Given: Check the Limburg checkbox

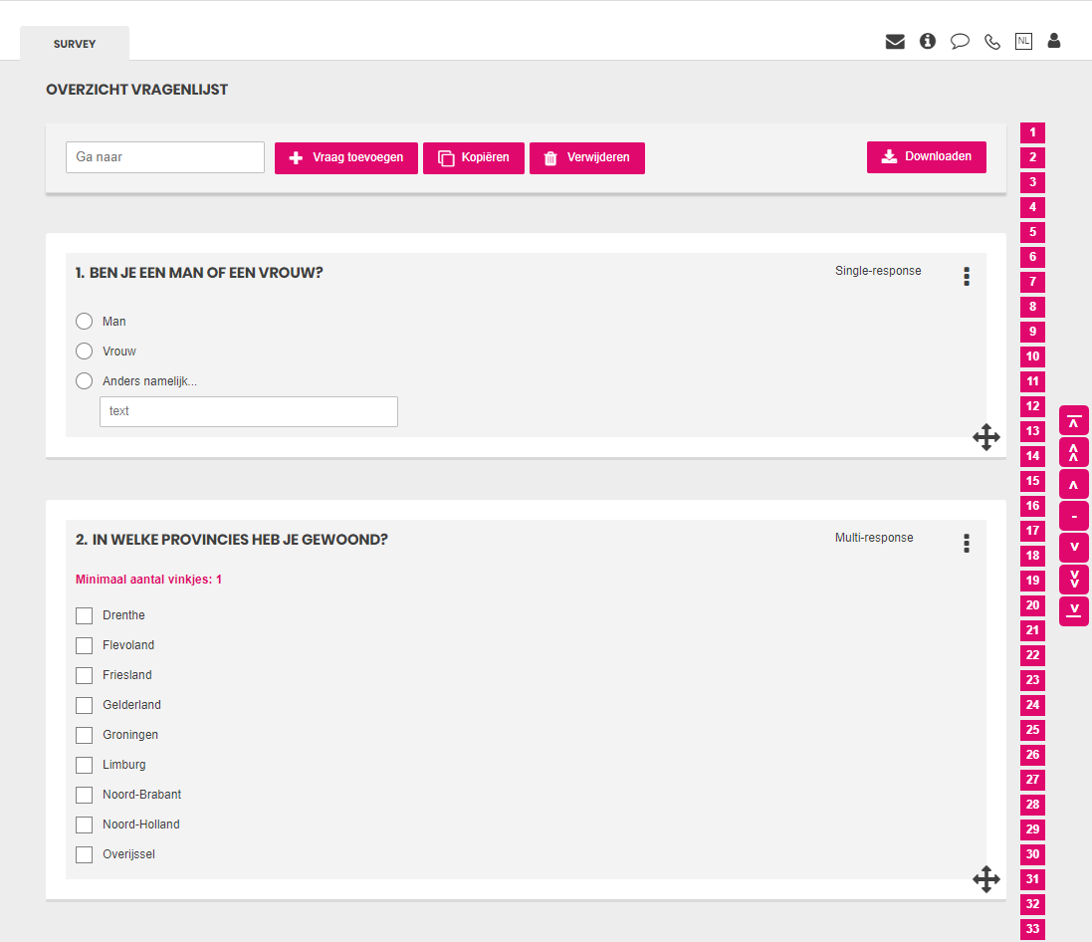Looking at the screenshot, I should (x=85, y=765).
